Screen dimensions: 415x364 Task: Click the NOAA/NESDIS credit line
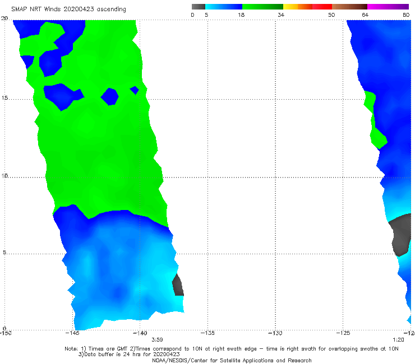point(232,361)
